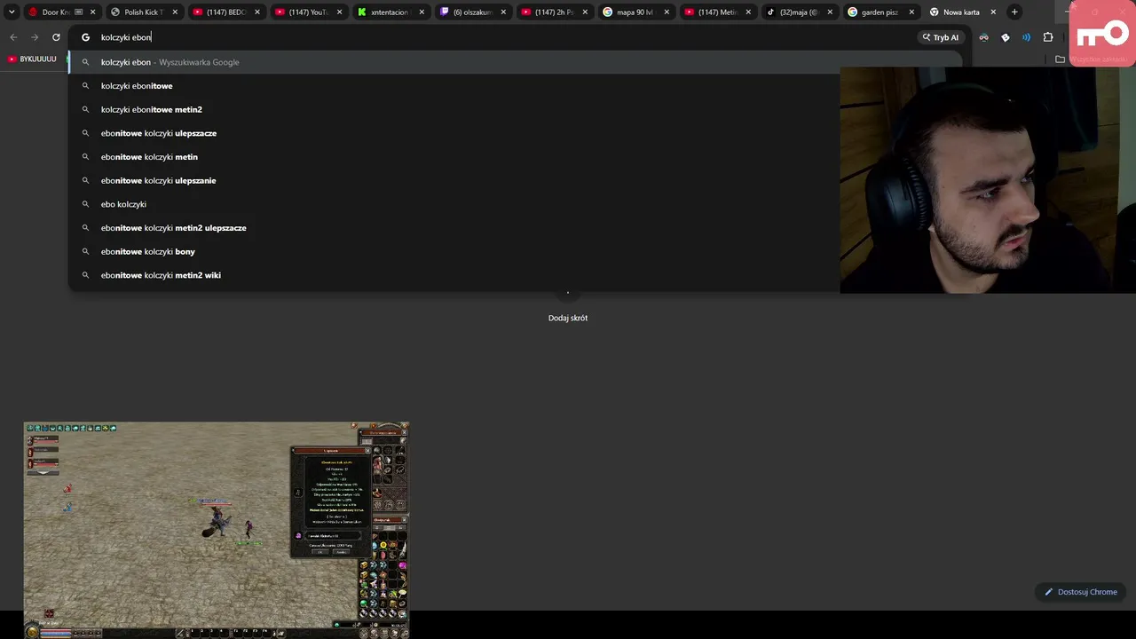This screenshot has height=639, width=1136.
Task: Open the tab search dropdown arrow
Action: click(x=12, y=12)
